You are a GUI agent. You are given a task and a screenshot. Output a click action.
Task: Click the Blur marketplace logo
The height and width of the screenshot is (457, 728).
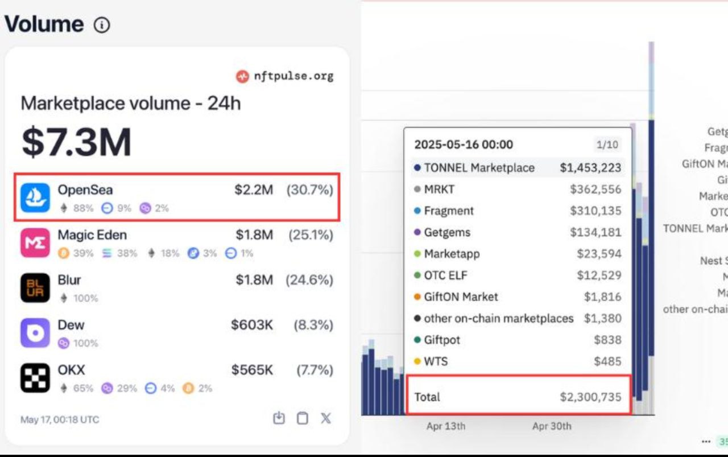[x=35, y=287]
